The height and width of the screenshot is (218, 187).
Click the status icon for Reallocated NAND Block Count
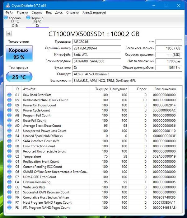(9, 100)
